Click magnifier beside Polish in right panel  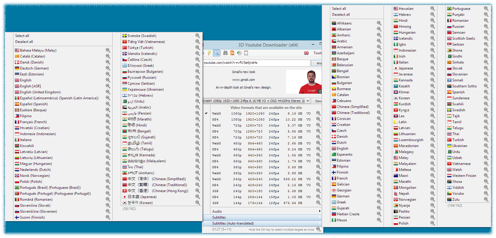(x=433, y=223)
